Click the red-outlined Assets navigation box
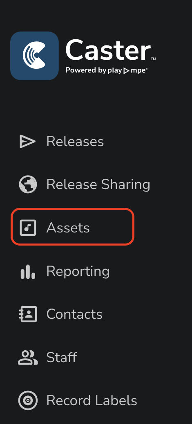192x424 pixels. [73, 227]
